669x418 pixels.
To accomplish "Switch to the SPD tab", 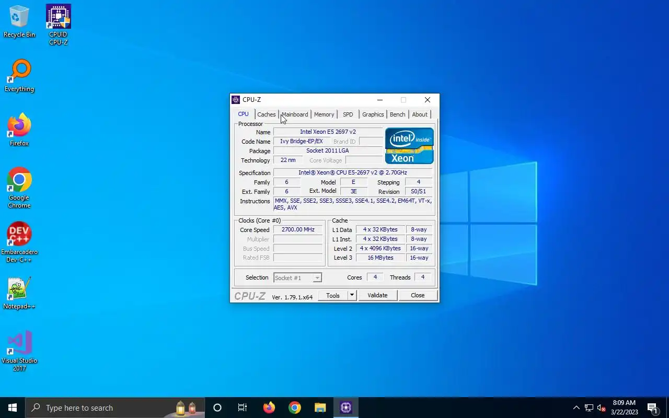I will coord(348,114).
